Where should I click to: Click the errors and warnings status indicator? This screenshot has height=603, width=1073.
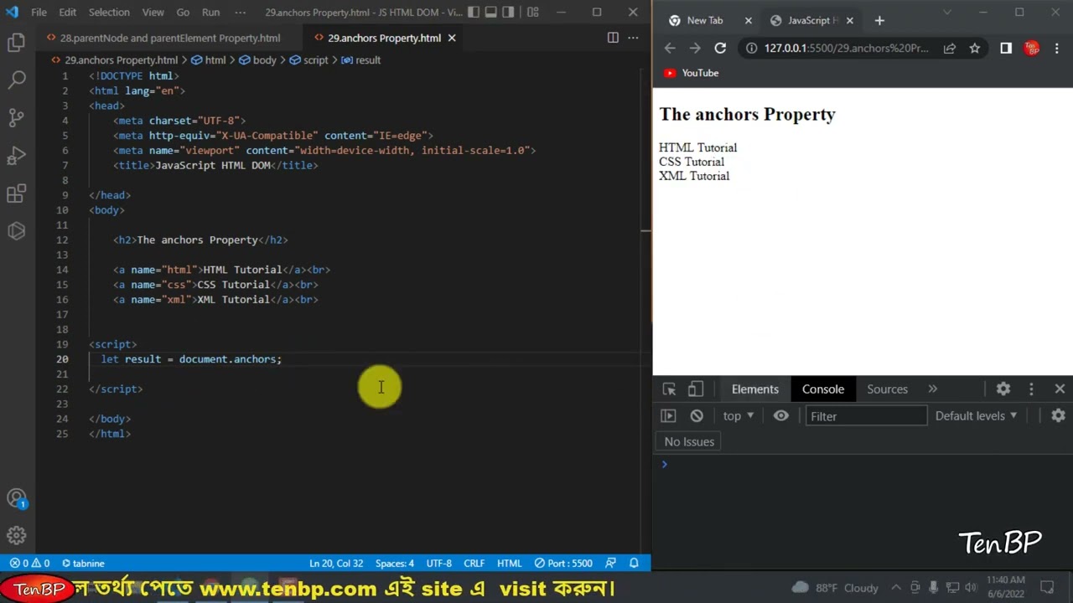(x=29, y=564)
